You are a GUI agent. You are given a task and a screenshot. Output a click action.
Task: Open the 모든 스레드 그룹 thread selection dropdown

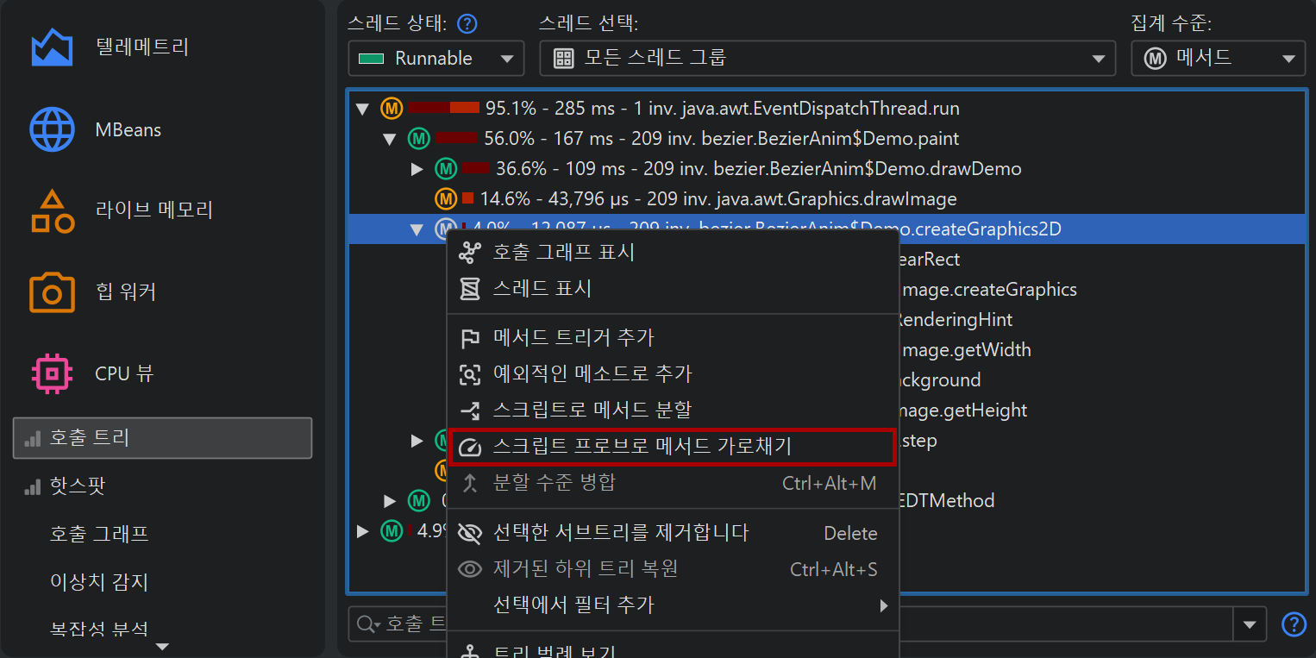point(827,59)
